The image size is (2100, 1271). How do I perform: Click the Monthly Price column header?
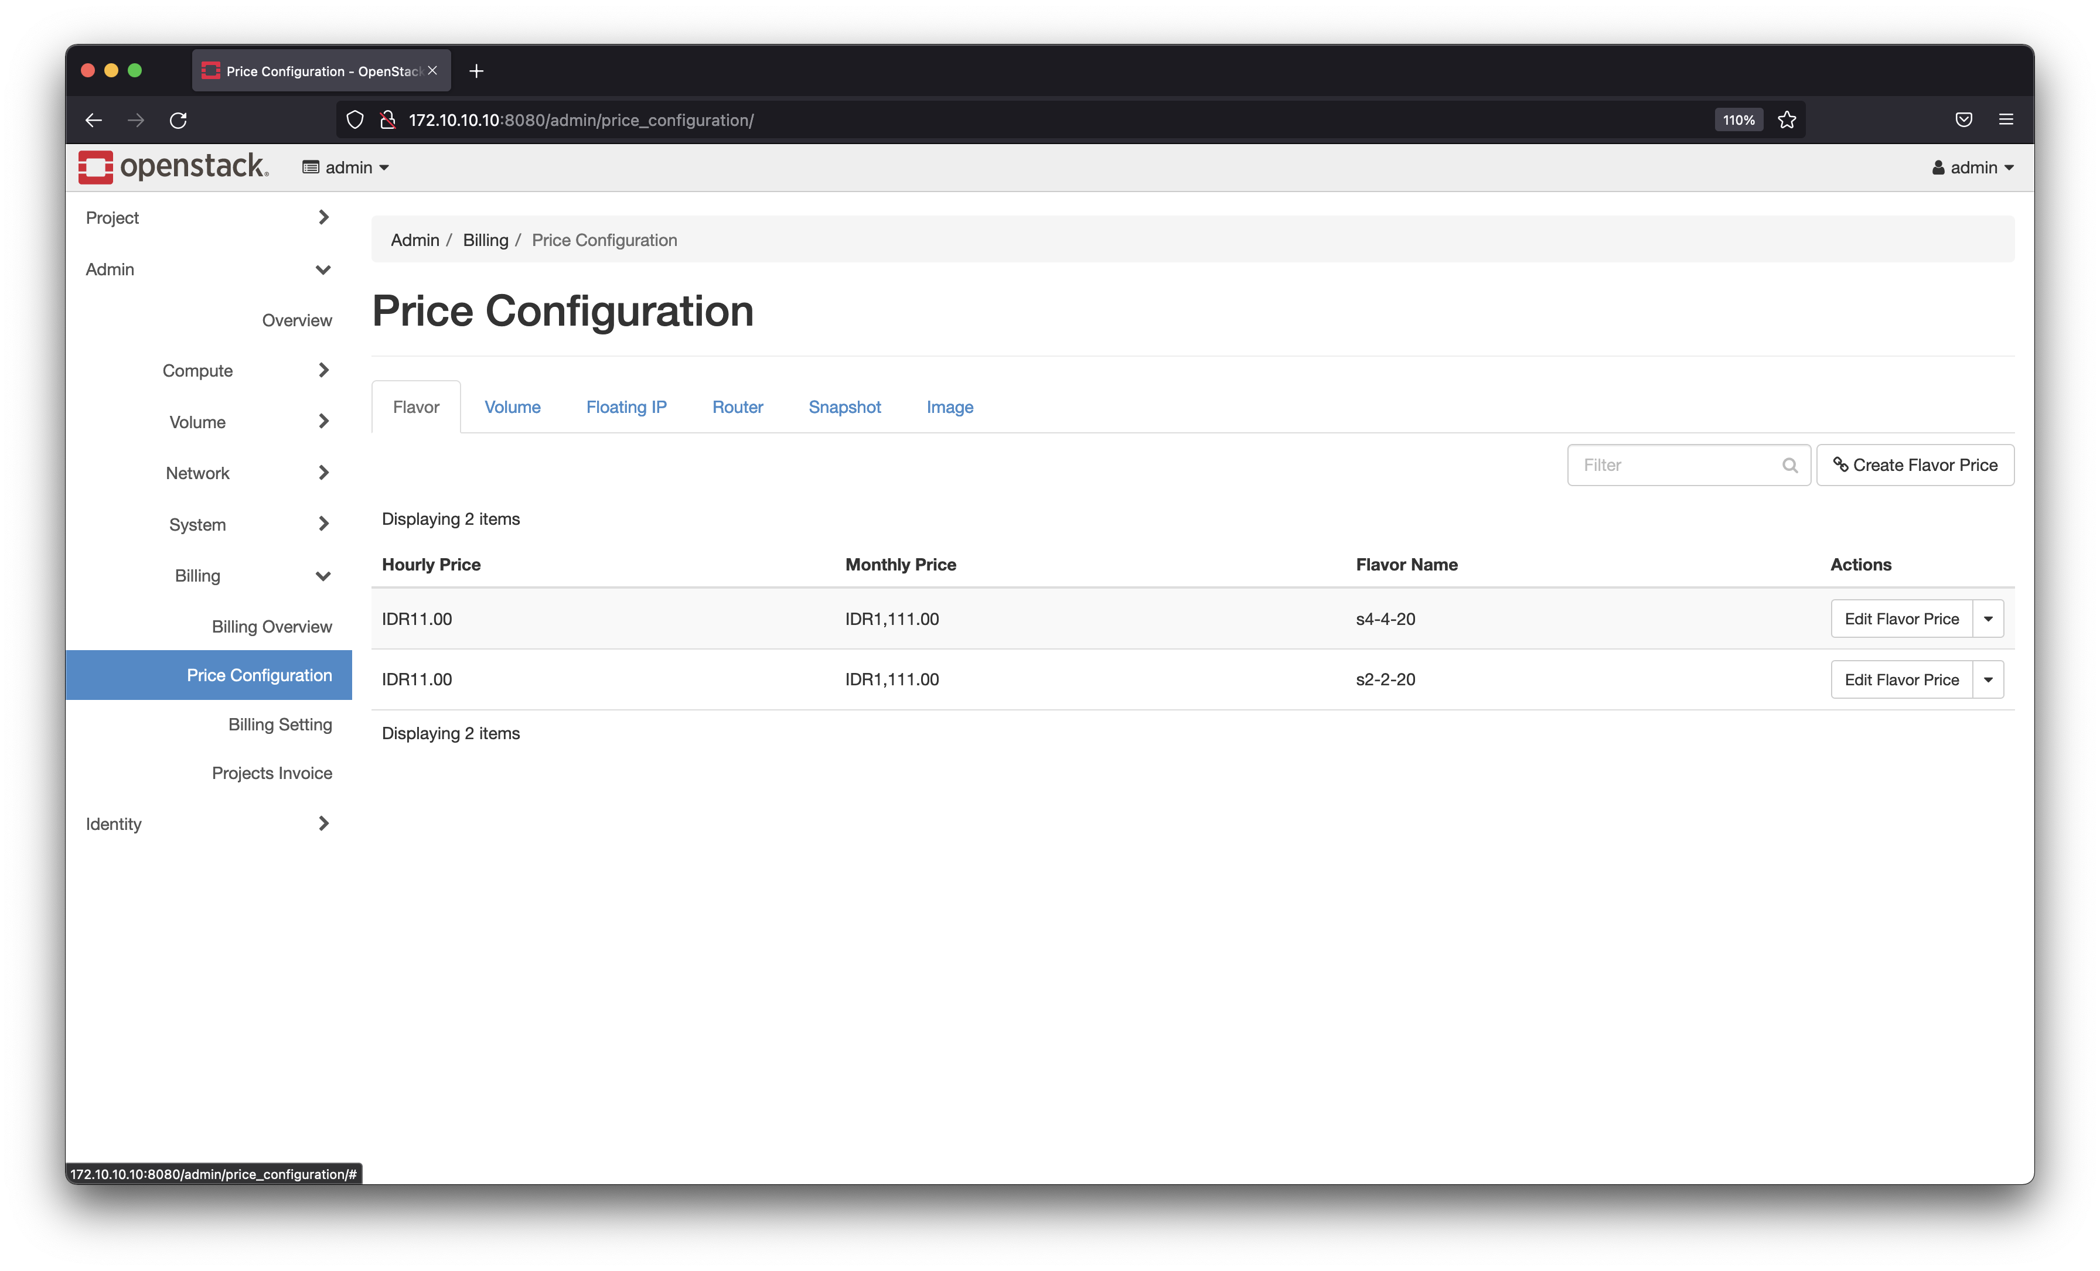pos(900,565)
